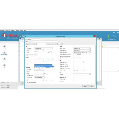Open the Setting menu

[17, 30]
